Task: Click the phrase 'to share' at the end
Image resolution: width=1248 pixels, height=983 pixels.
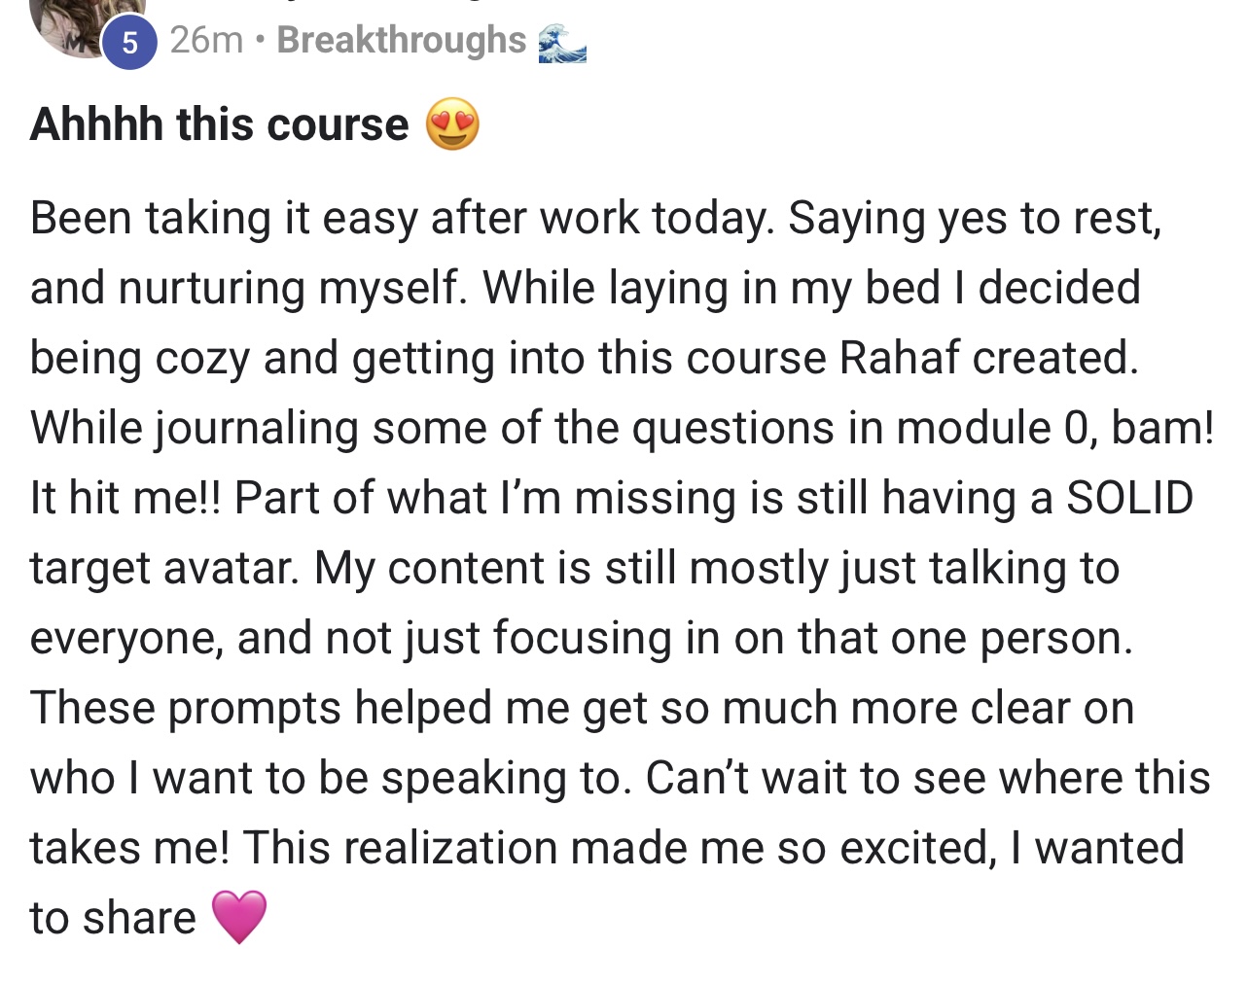Action: tap(113, 918)
